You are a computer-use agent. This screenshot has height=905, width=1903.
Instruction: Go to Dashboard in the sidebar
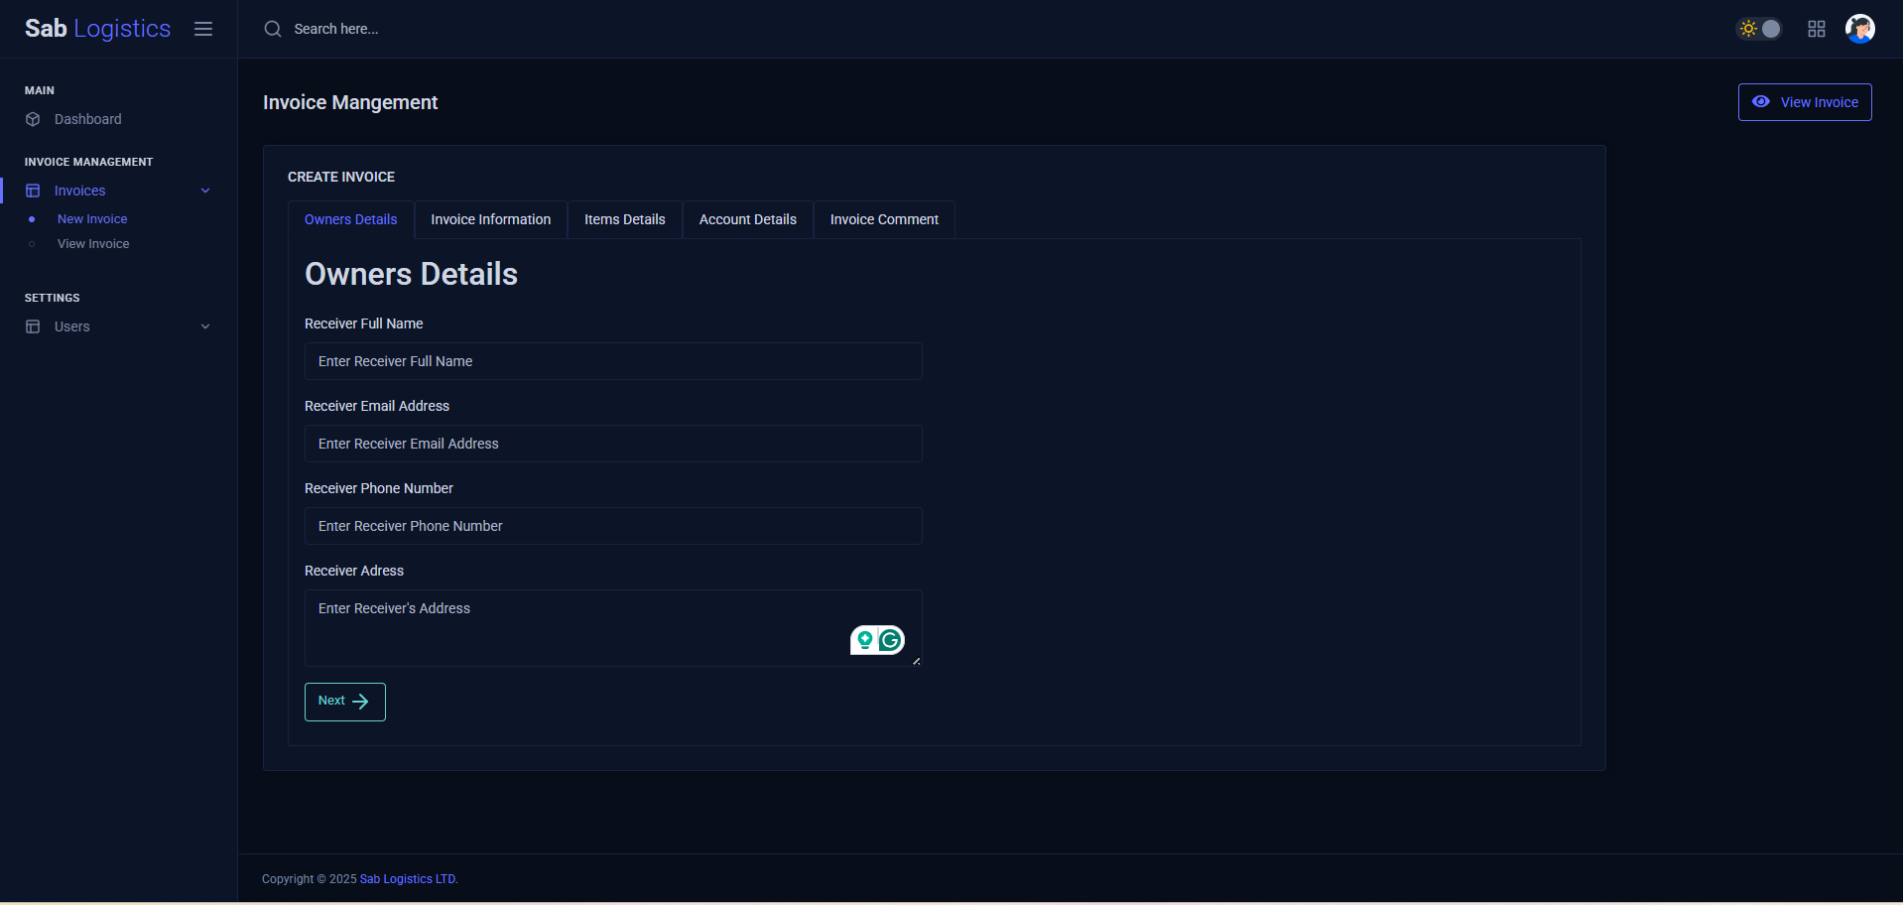coord(88,119)
